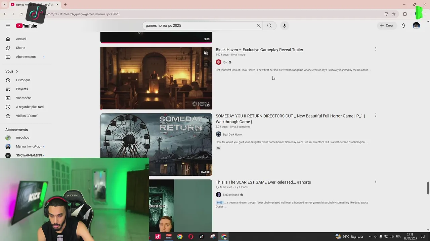Viewport: 430px width, 241px height.
Task: Click the IGN channel avatar
Action: click(x=218, y=62)
